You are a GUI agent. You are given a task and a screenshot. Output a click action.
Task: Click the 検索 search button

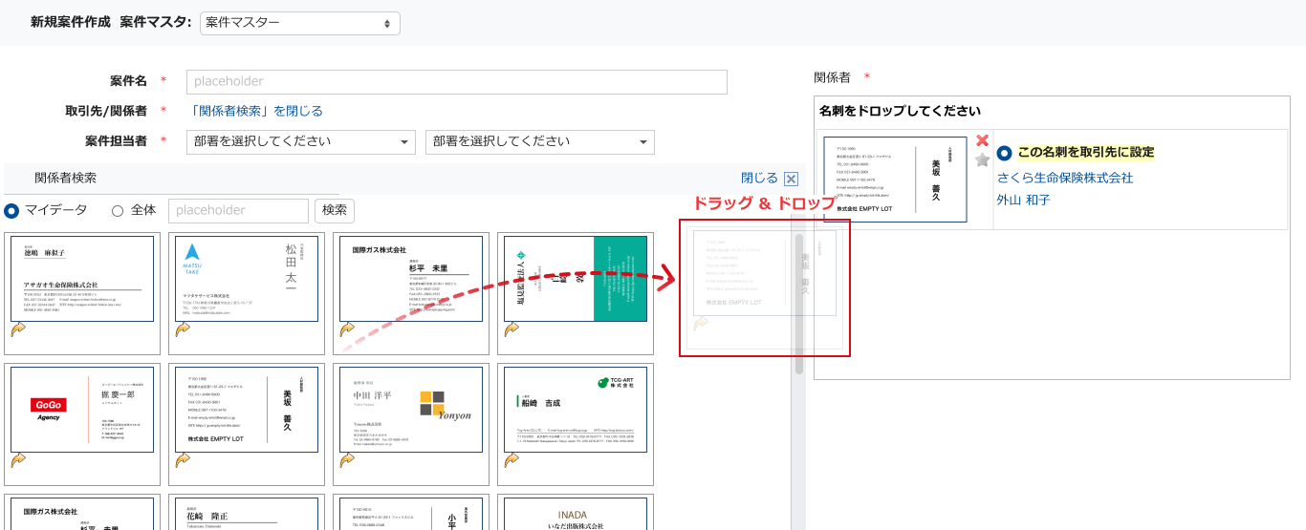click(x=335, y=210)
